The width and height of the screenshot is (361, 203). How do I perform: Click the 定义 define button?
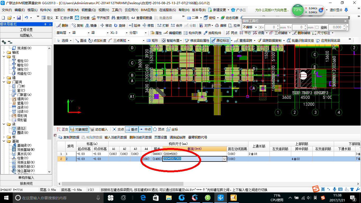(48, 18)
